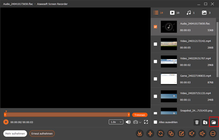The image size is (219, 140).
Task: Switch to the audio recordings tab
Action: click(191, 13)
